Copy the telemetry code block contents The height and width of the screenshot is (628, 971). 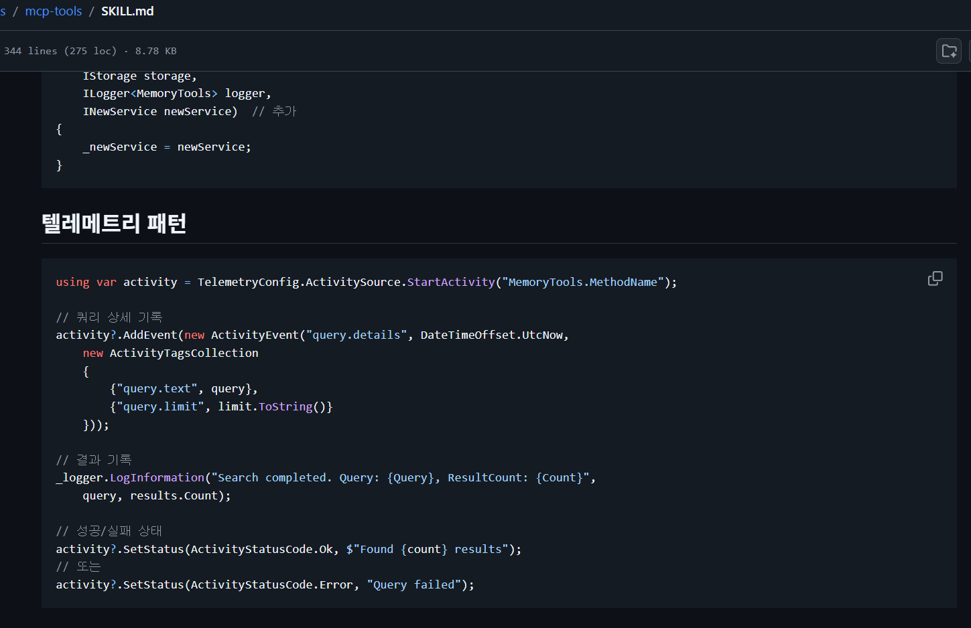click(935, 279)
